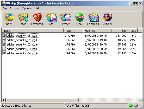
Task: Click the horizontal scrollbar thumb
Action: 42,100
